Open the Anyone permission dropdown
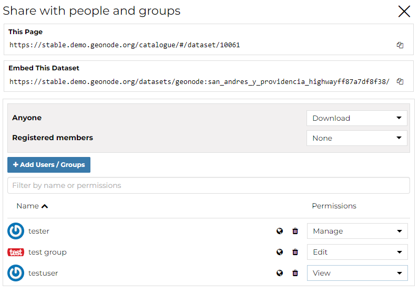This screenshot has height=305, width=419. [357, 118]
